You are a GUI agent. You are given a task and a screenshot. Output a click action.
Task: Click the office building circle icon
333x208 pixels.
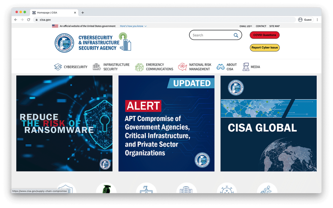click(x=186, y=188)
